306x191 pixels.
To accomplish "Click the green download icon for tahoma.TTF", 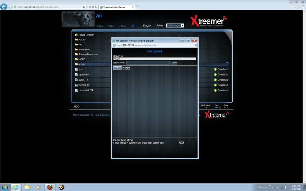I will [215, 85].
